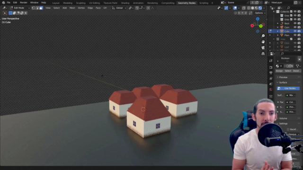This screenshot has width=303, height=170.
Task: Switch to the UV Editing workspace tab
Action: pyautogui.click(x=95, y=3)
